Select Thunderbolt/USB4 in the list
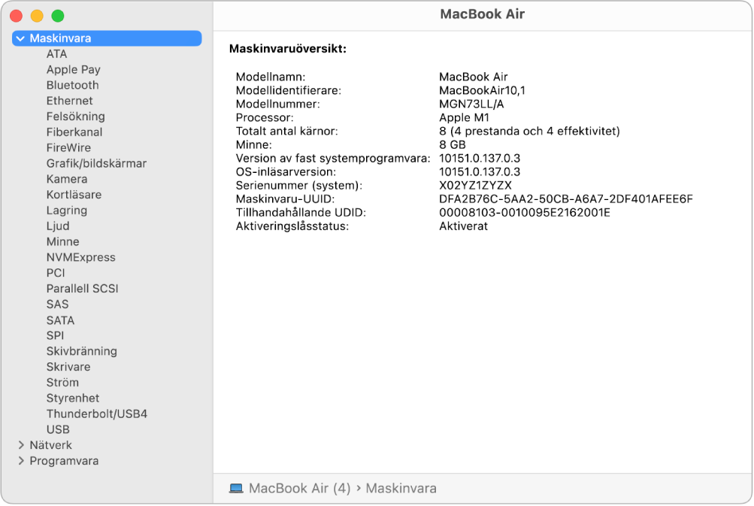This screenshot has height=506, width=754. tap(96, 414)
